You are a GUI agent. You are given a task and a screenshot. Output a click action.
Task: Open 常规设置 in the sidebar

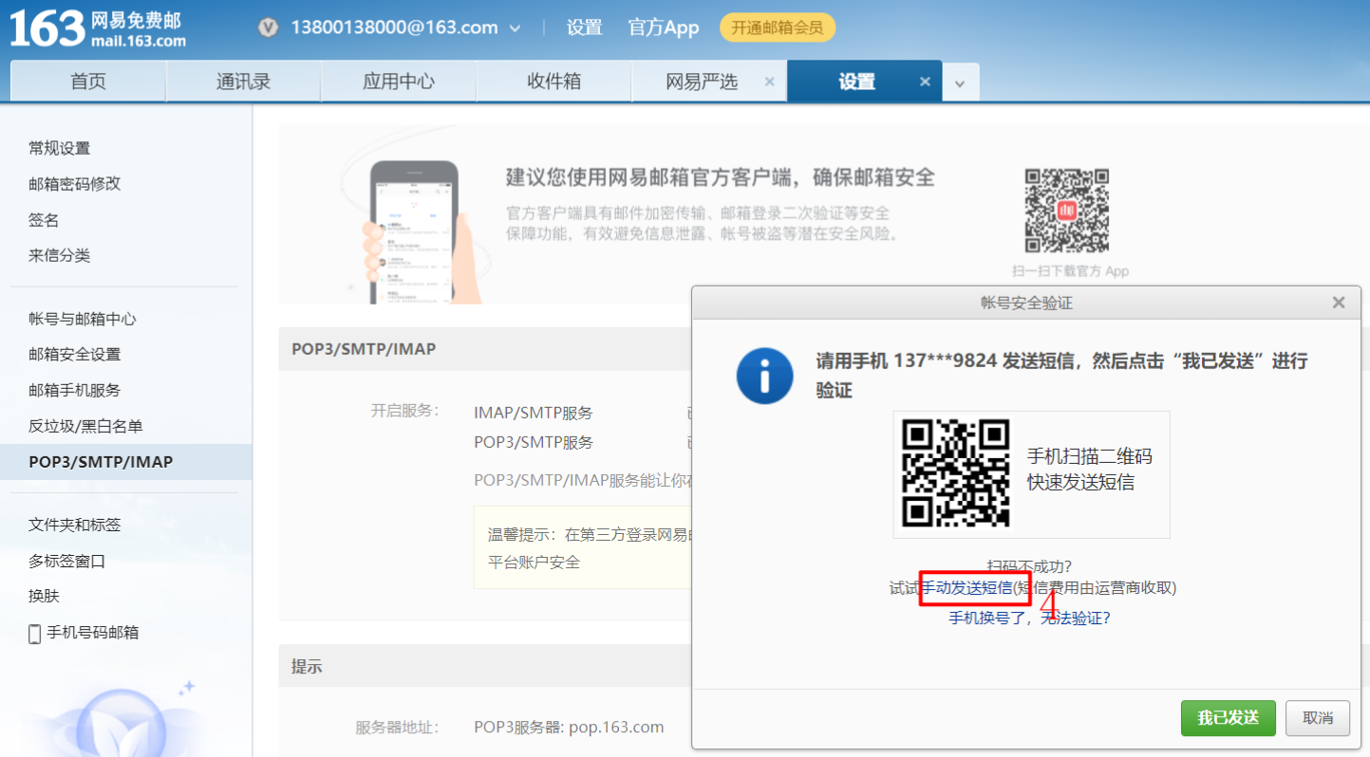pos(60,148)
